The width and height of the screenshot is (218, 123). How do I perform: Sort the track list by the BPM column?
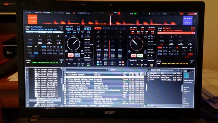point(137,73)
